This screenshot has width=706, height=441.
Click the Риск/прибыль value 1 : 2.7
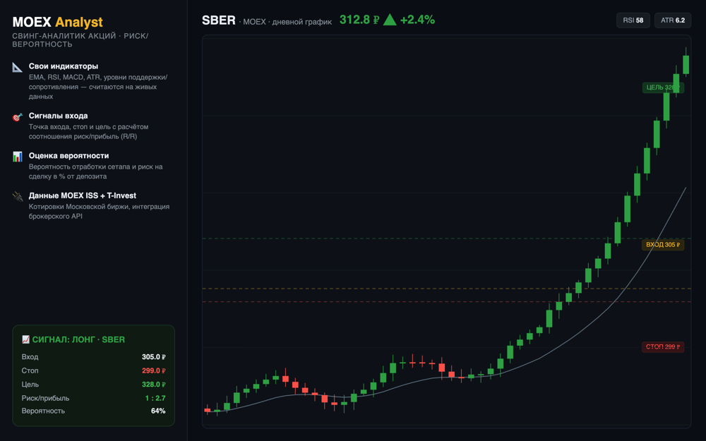click(155, 398)
